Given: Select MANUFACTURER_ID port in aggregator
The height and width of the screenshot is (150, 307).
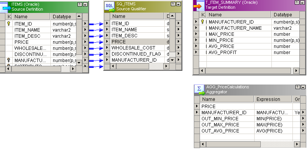Looking at the screenshot, I should pos(250,112).
